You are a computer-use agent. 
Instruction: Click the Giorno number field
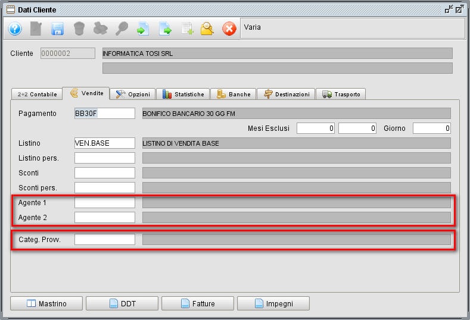pos(432,128)
